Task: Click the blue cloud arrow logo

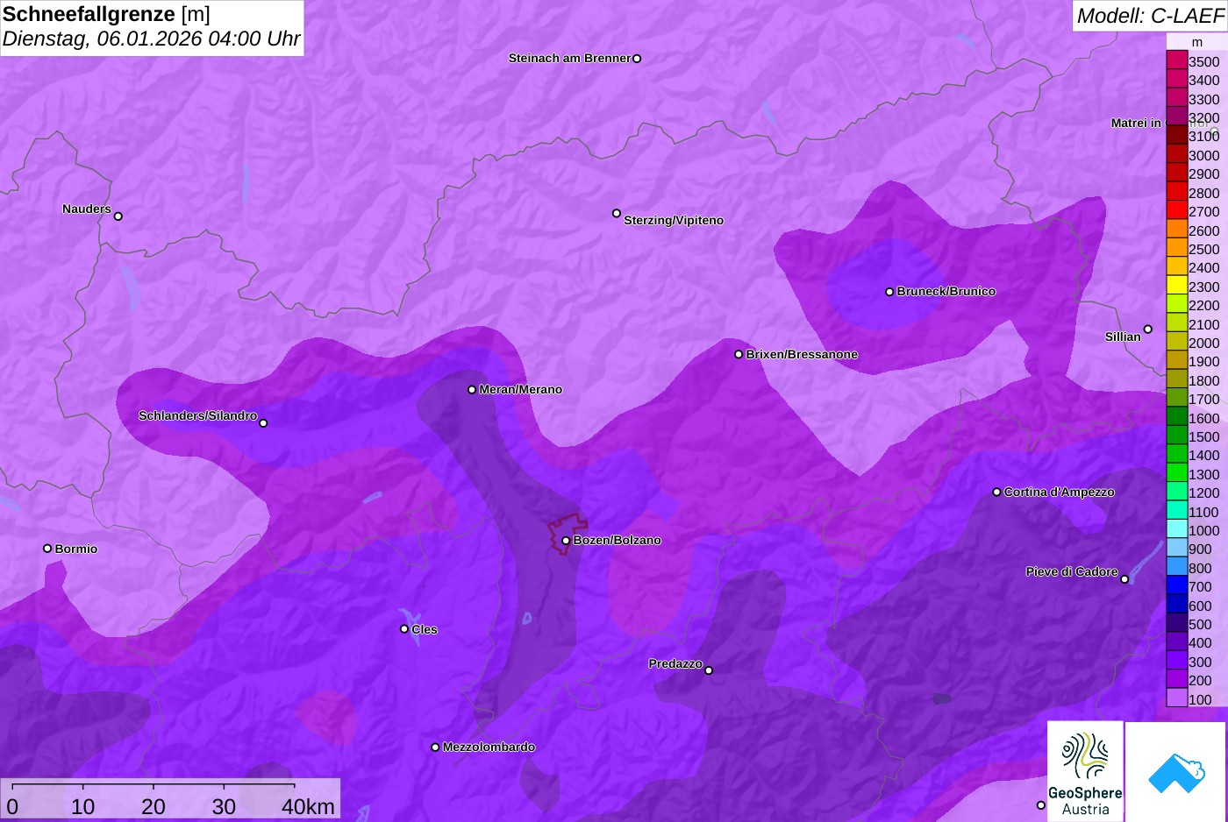Action: click(1176, 772)
